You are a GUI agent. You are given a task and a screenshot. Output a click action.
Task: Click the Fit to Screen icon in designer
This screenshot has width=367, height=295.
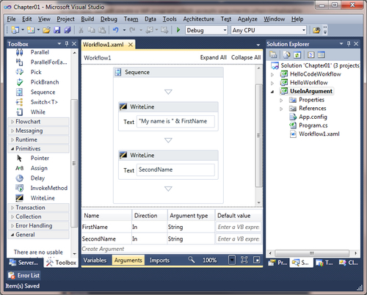click(244, 260)
